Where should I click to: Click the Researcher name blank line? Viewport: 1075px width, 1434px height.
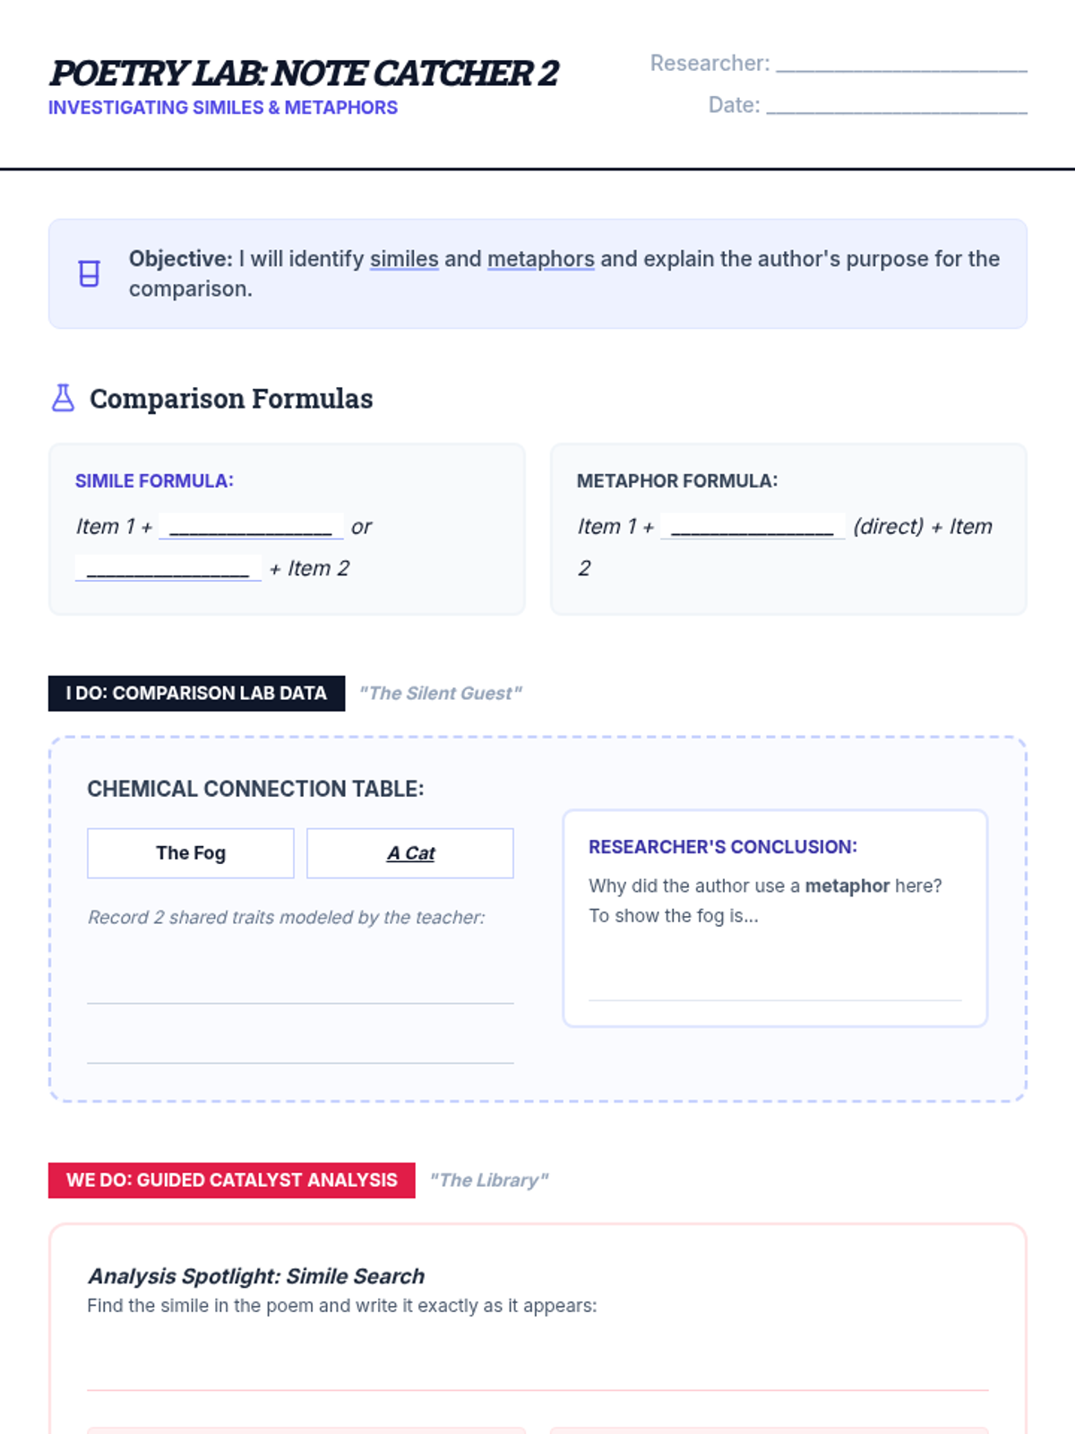(900, 65)
